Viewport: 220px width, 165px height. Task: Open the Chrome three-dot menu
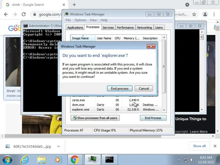214,14
